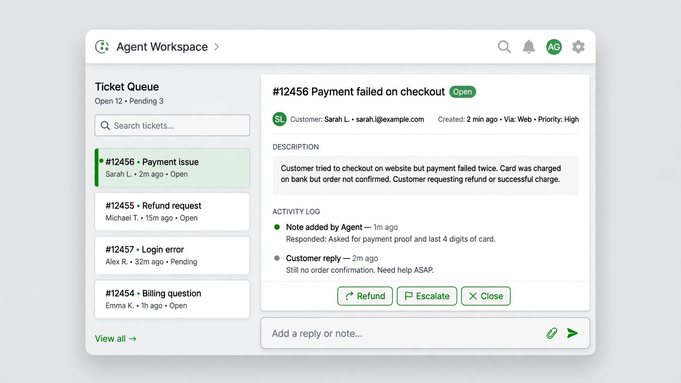The width and height of the screenshot is (681, 383).
Task: Click the description text about checkout failure
Action: coord(421,174)
